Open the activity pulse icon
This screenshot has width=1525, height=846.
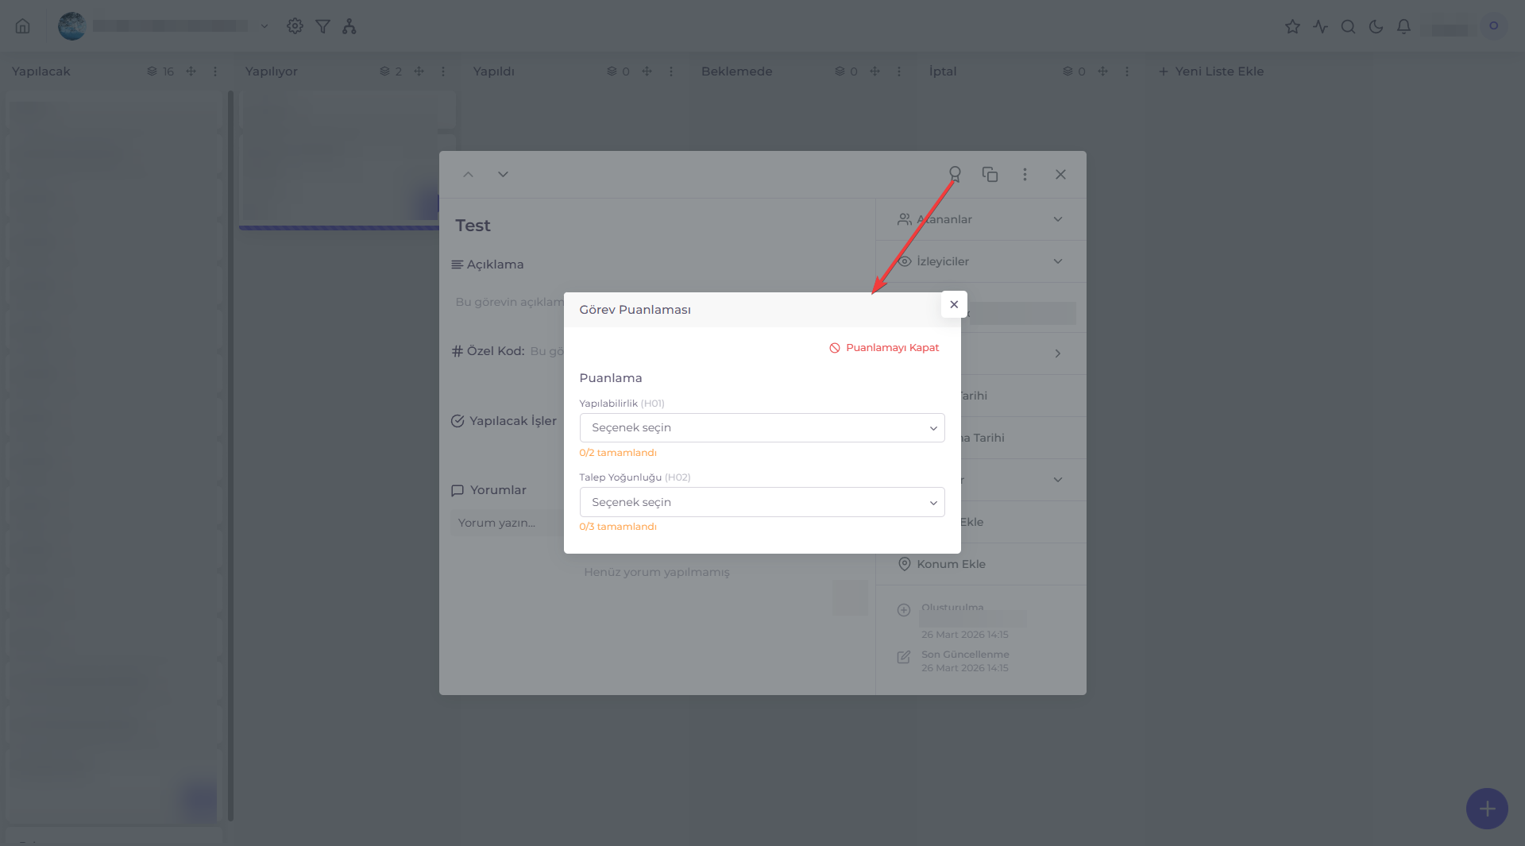(x=1320, y=27)
